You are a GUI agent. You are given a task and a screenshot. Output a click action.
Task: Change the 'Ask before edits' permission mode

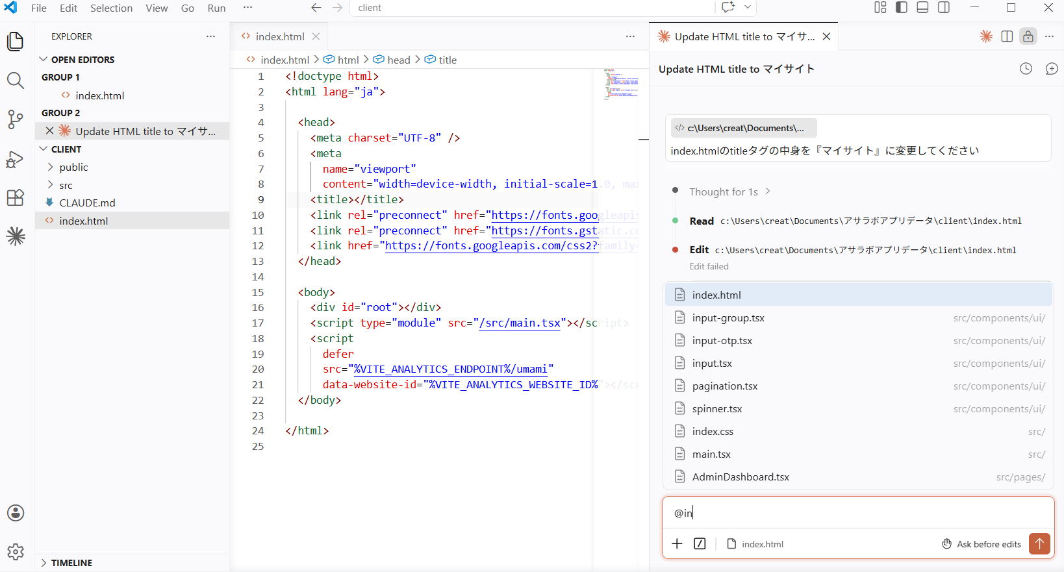982,544
